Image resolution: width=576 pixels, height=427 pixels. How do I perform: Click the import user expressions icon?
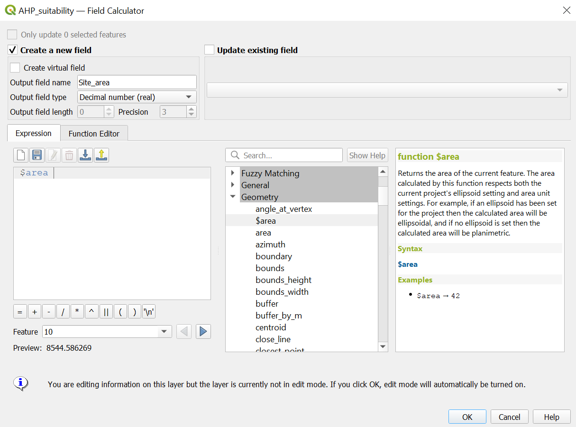[85, 155]
